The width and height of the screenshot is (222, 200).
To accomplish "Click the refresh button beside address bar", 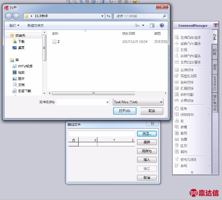I will tap(108, 16).
